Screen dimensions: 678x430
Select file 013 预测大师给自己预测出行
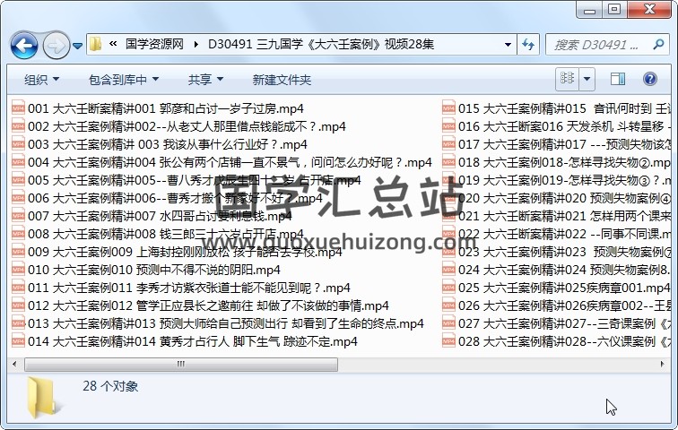(x=218, y=323)
